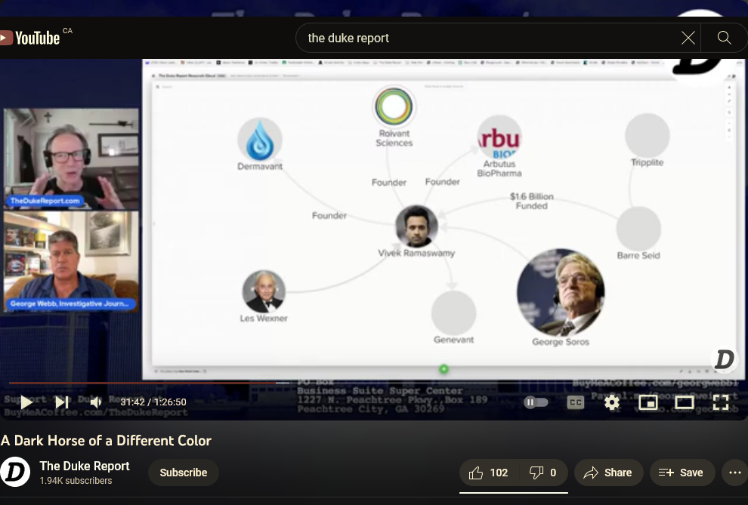The width and height of the screenshot is (748, 505).
Task: Switch to miniplayer mode
Action: tap(648, 402)
